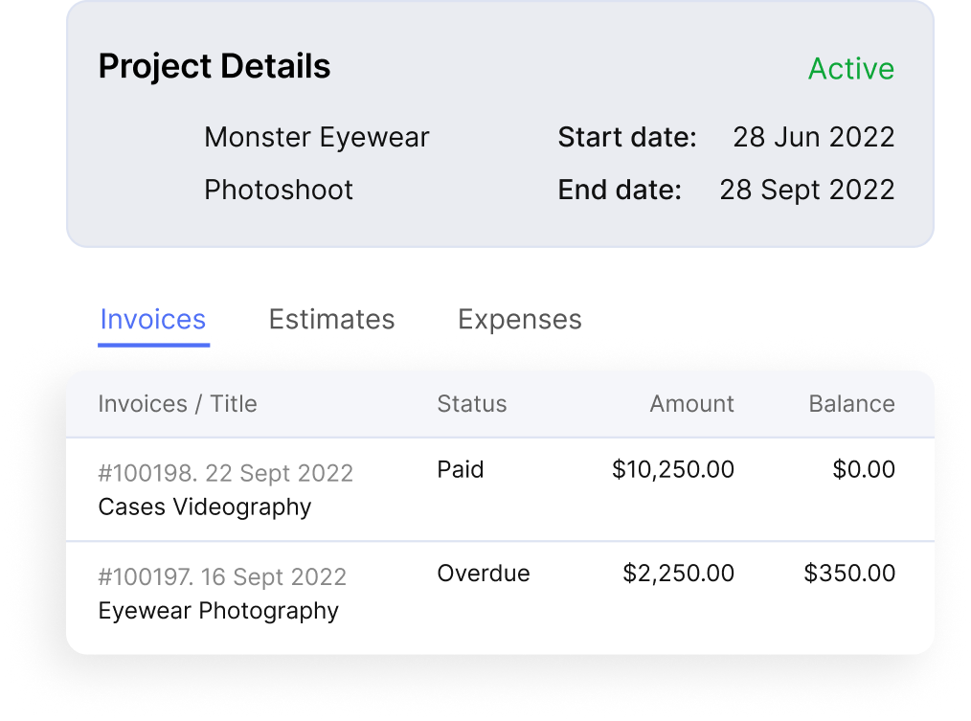Click the Paid status of Cases Videography

[460, 469]
